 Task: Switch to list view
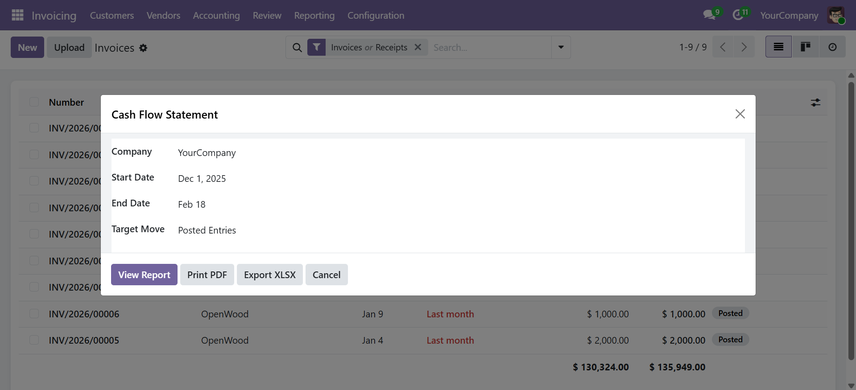[x=778, y=47]
